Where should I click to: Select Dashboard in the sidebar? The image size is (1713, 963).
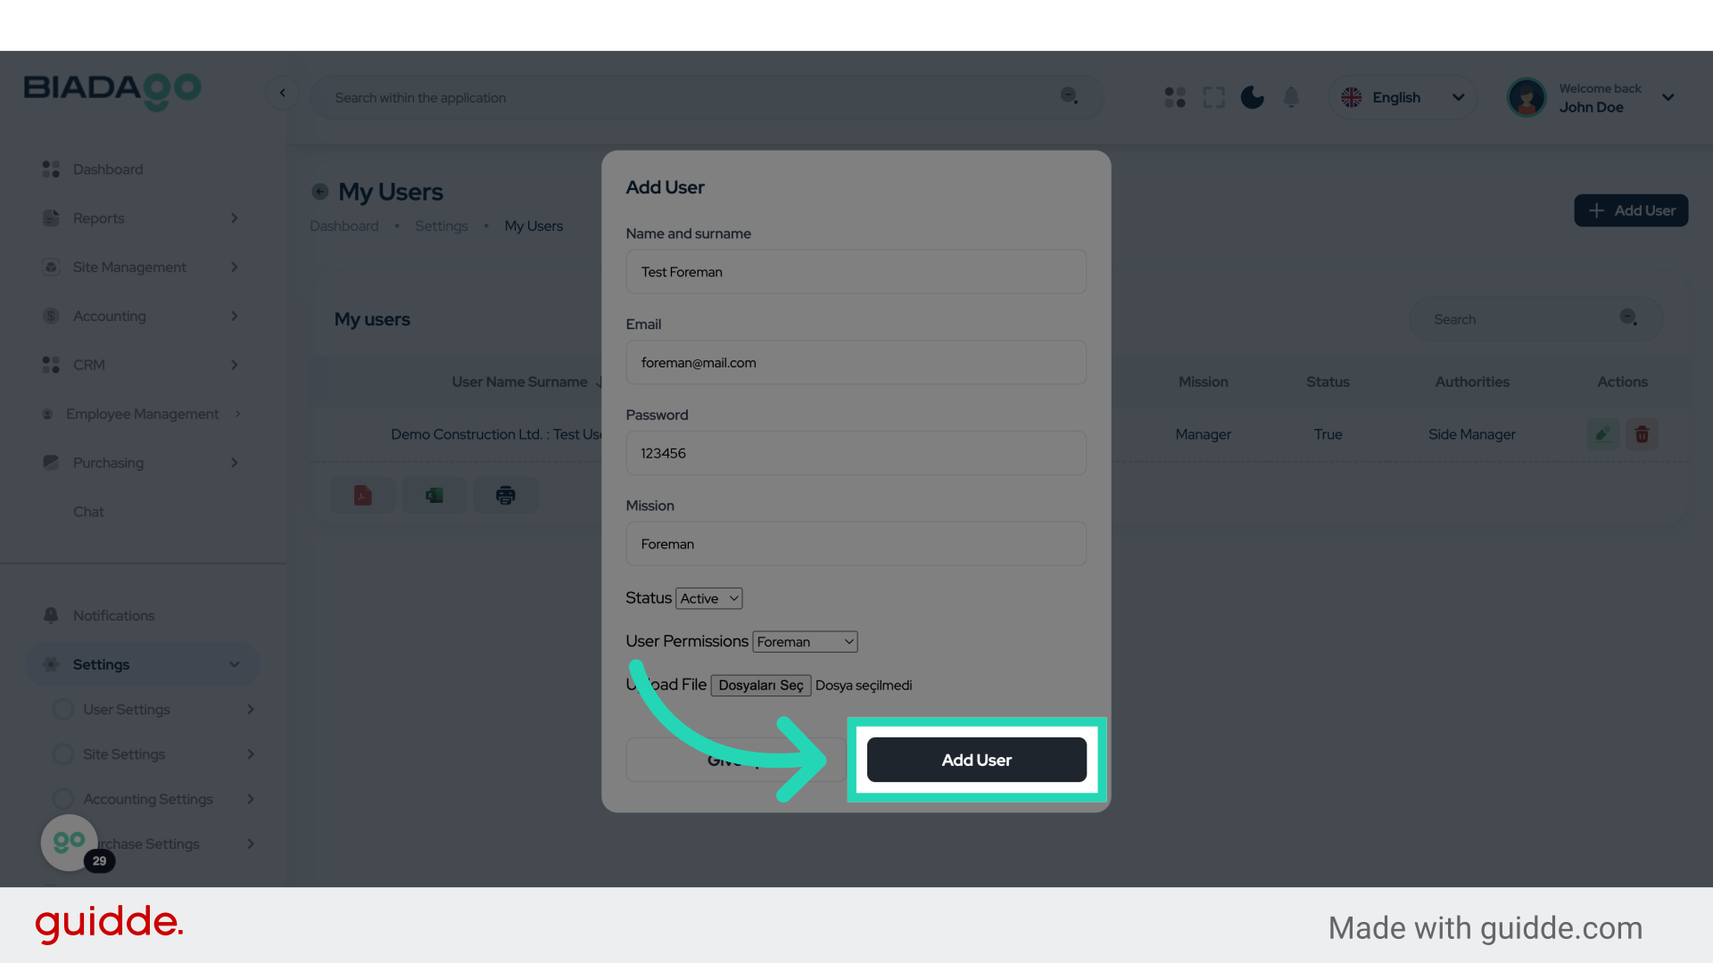(x=108, y=169)
